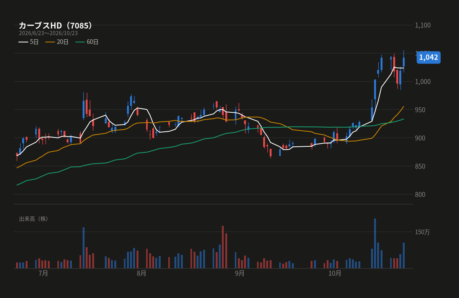Viewport: 459px width, 298px height.
Task: Click the white 5日 legend line swatch
Action: pyautogui.click(x=23, y=42)
